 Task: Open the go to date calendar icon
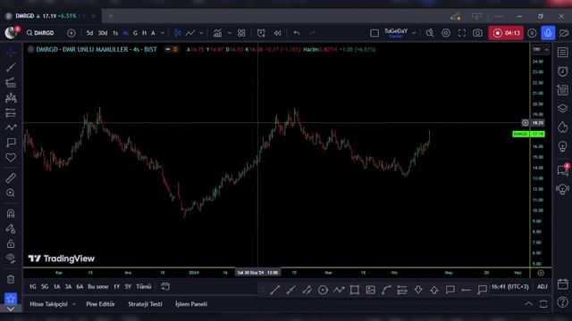pyautogui.click(x=165, y=286)
